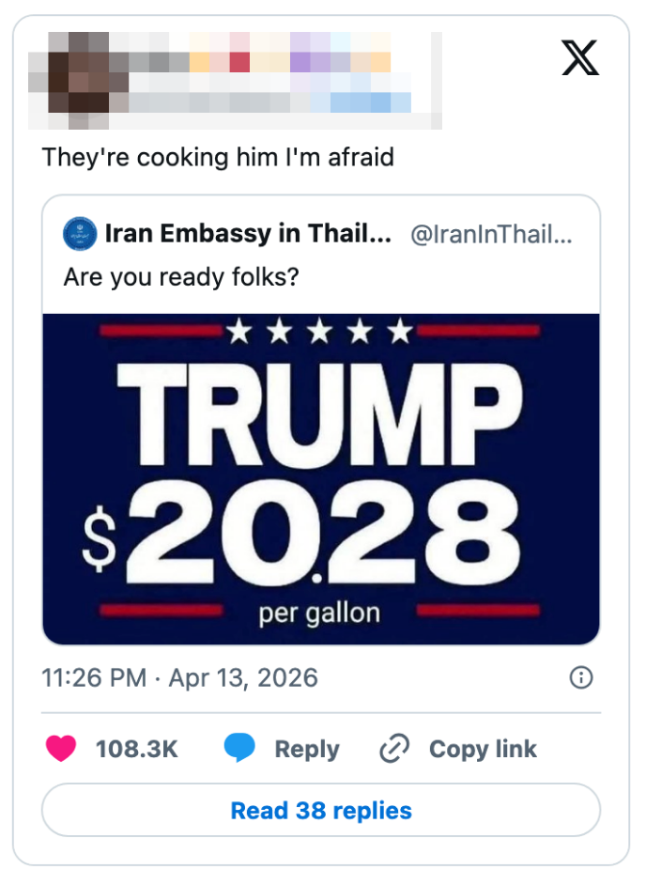The width and height of the screenshot is (646, 885).
Task: Click the 108.3K like count
Action: [x=136, y=749]
